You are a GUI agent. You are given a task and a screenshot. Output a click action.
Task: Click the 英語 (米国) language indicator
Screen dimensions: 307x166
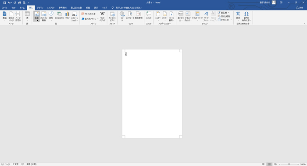(x=31, y=164)
